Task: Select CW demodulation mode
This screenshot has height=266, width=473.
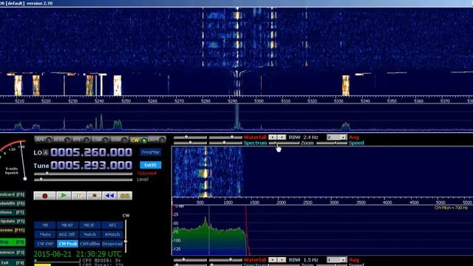Action: click(138, 140)
